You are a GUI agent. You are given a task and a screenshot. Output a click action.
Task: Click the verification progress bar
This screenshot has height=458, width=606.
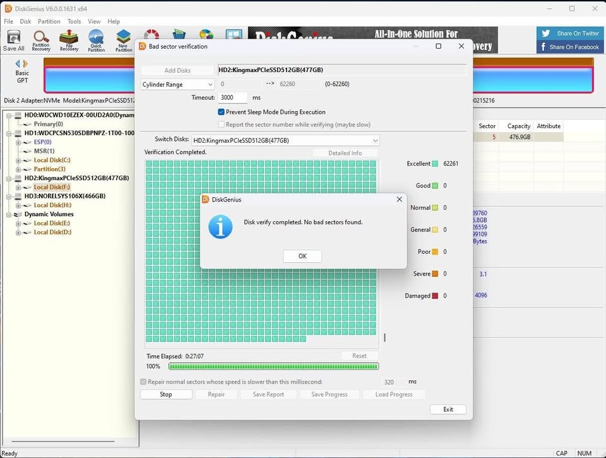[273, 366]
